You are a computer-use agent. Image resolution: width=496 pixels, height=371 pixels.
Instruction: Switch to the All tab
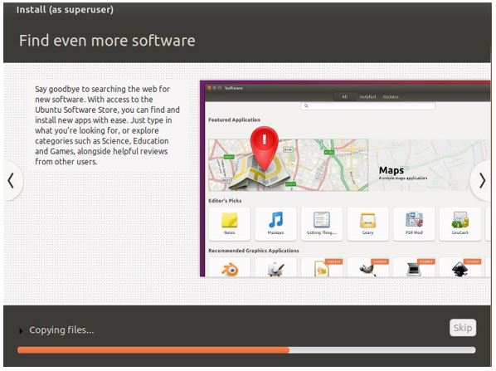[344, 96]
